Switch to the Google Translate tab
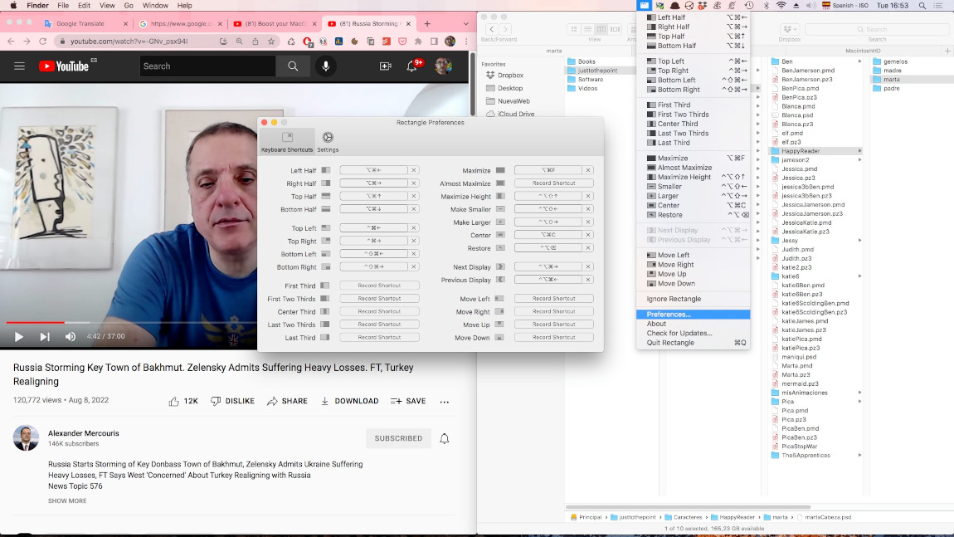The image size is (954, 537). coord(80,24)
